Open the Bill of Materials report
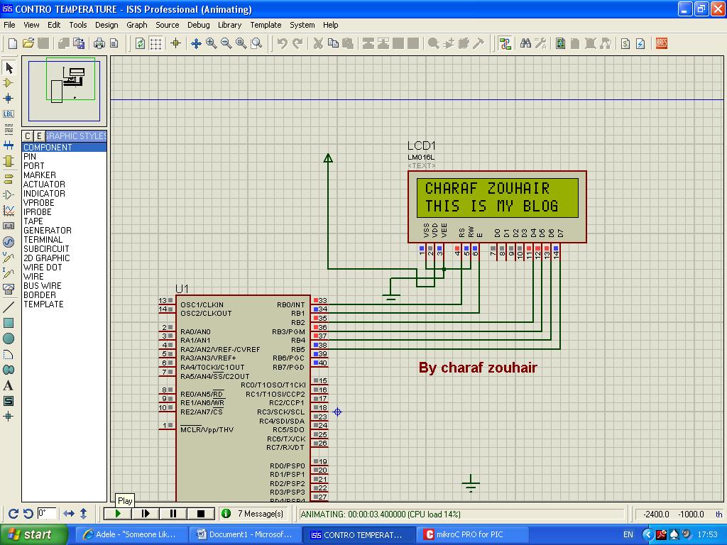Image resolution: width=727 pixels, height=545 pixels. click(624, 43)
